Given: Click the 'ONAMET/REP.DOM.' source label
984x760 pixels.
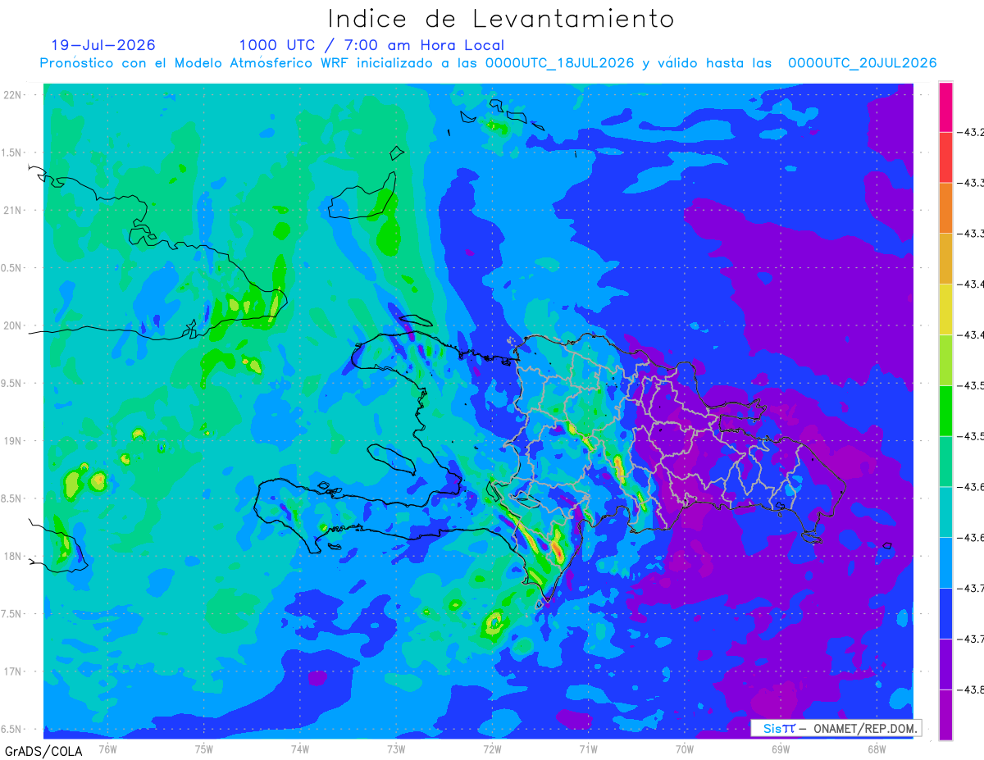Looking at the screenshot, I should 864,728.
